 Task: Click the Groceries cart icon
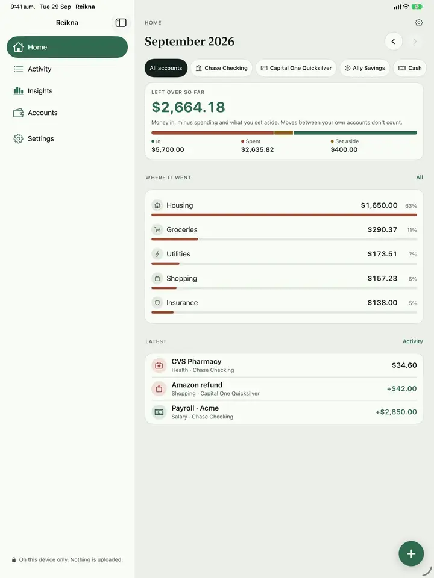coord(157,229)
